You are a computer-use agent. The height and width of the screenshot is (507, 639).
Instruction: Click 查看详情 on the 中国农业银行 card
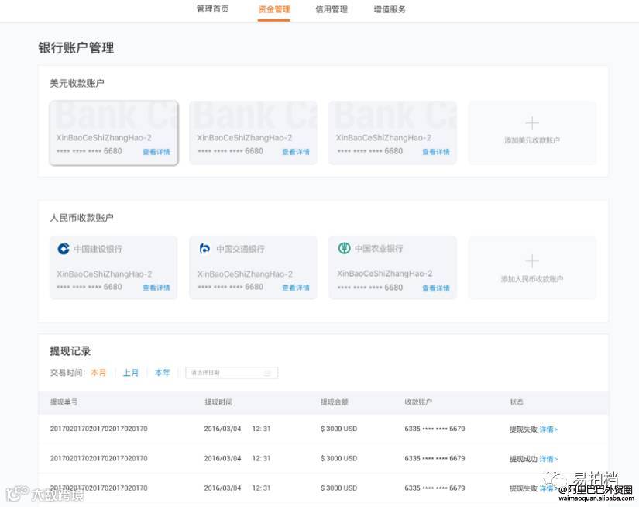pyautogui.click(x=435, y=288)
